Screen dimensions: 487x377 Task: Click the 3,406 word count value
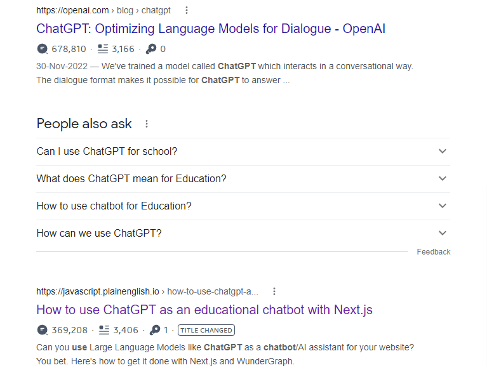pyautogui.click(x=126, y=330)
